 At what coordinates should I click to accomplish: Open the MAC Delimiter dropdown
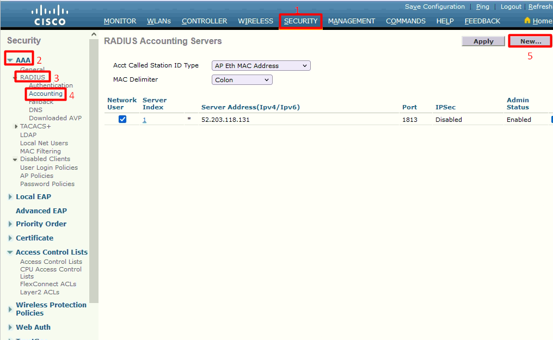coord(242,79)
